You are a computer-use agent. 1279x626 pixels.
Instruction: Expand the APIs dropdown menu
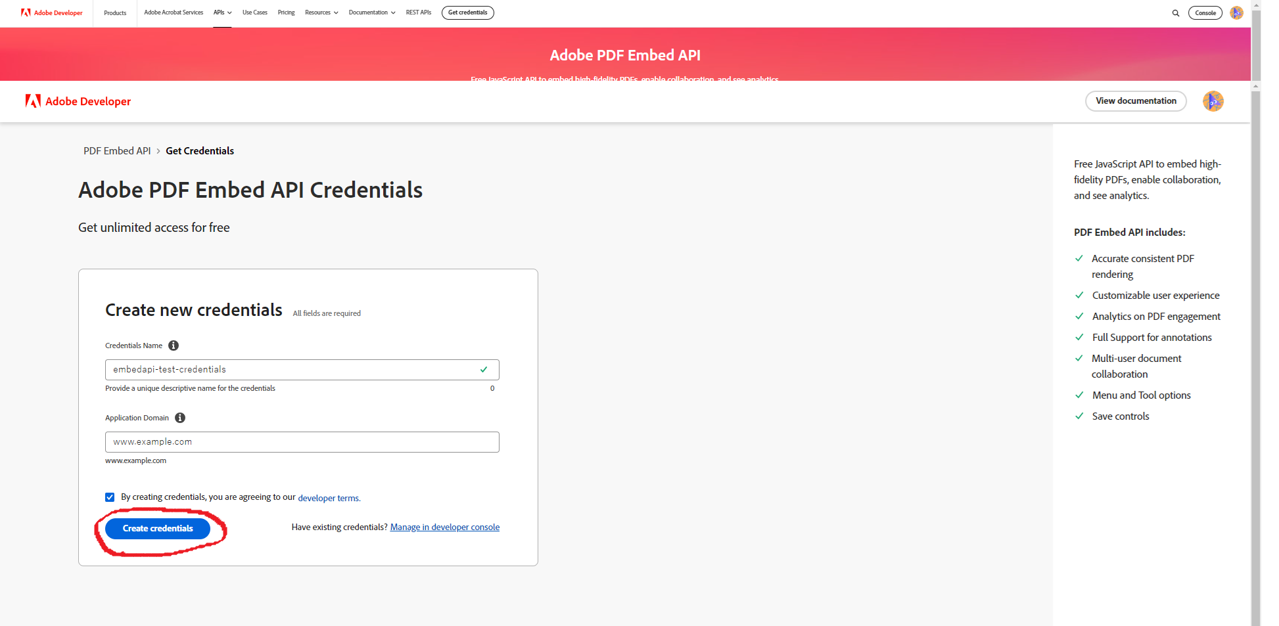[x=222, y=12]
